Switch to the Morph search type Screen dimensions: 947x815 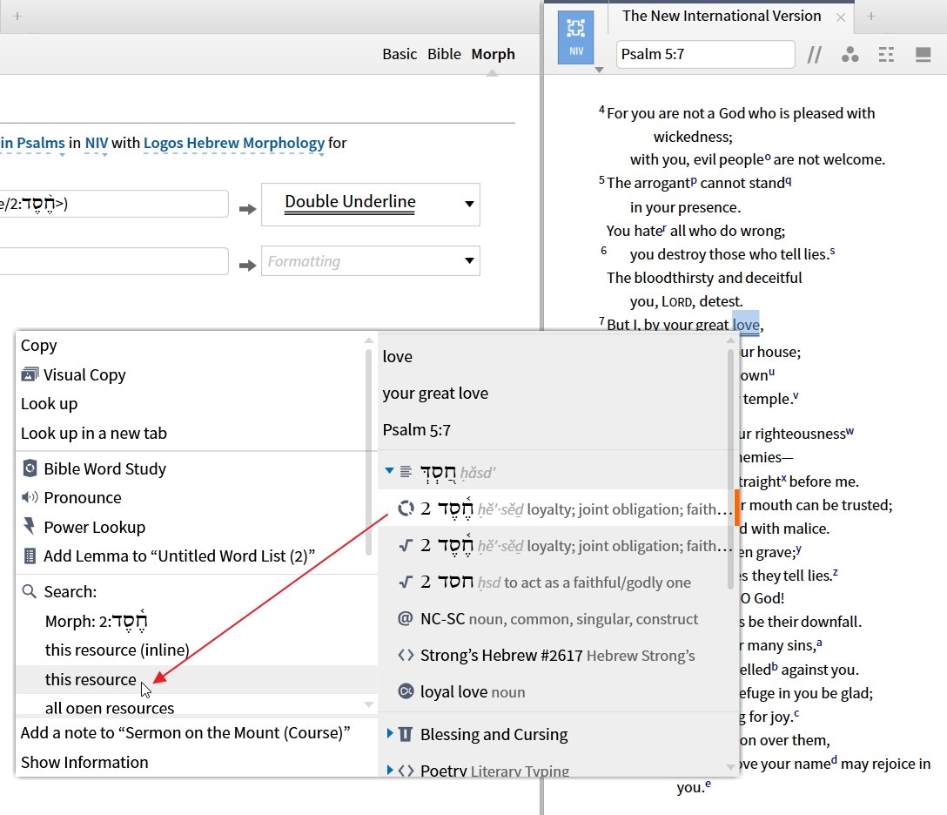493,54
